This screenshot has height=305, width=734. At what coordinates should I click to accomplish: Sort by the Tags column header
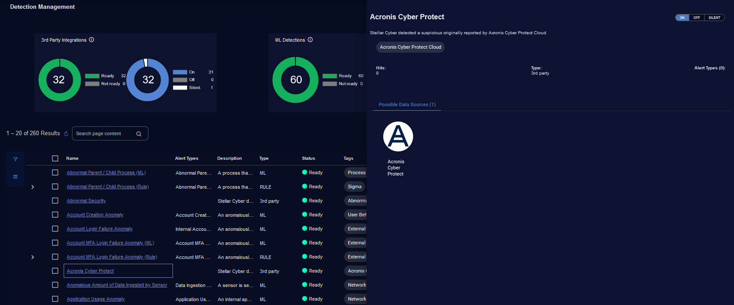pyautogui.click(x=349, y=158)
